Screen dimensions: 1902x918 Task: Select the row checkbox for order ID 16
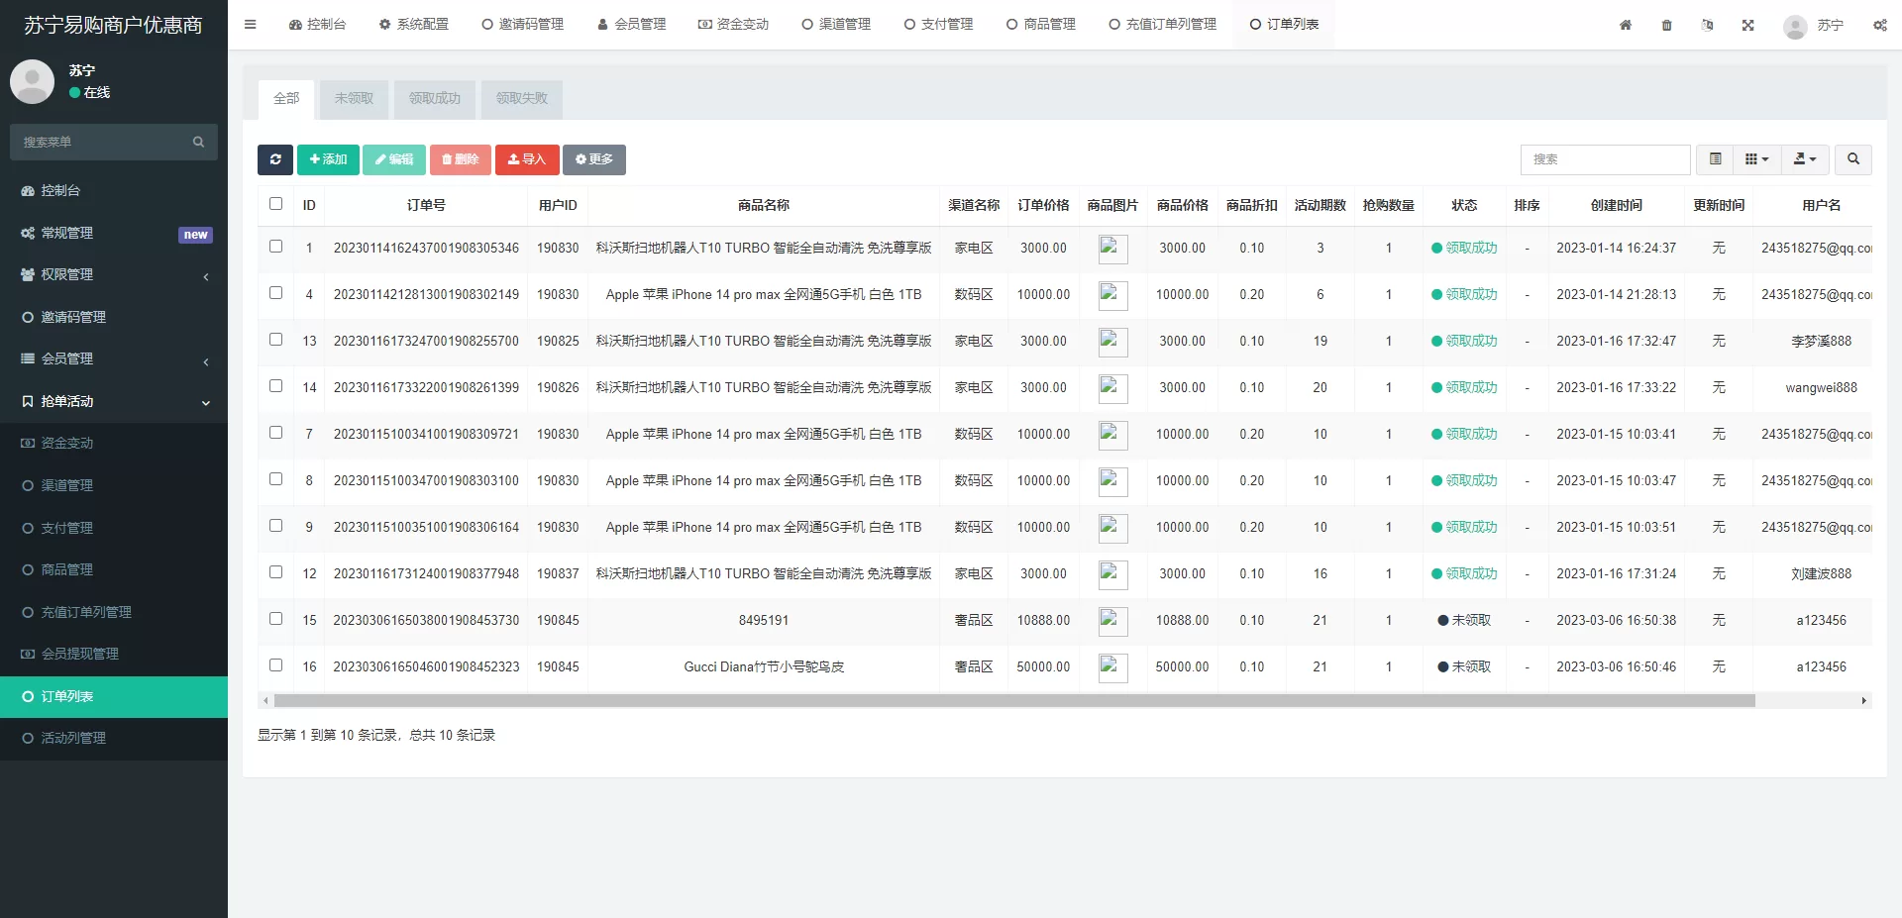coord(276,665)
